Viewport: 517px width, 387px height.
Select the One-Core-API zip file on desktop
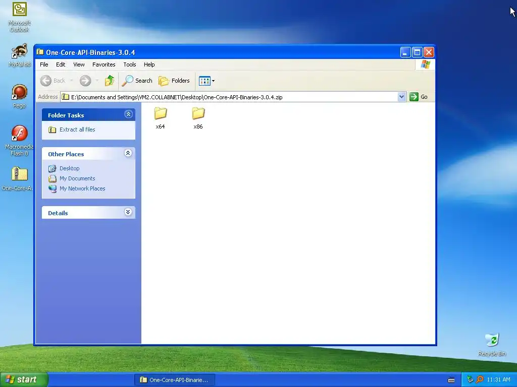[x=18, y=179]
